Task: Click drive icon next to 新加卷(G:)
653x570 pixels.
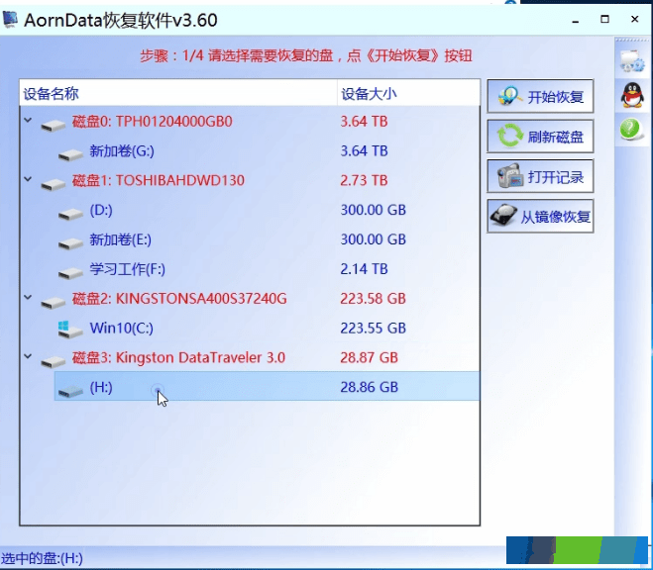Action: coord(70,154)
